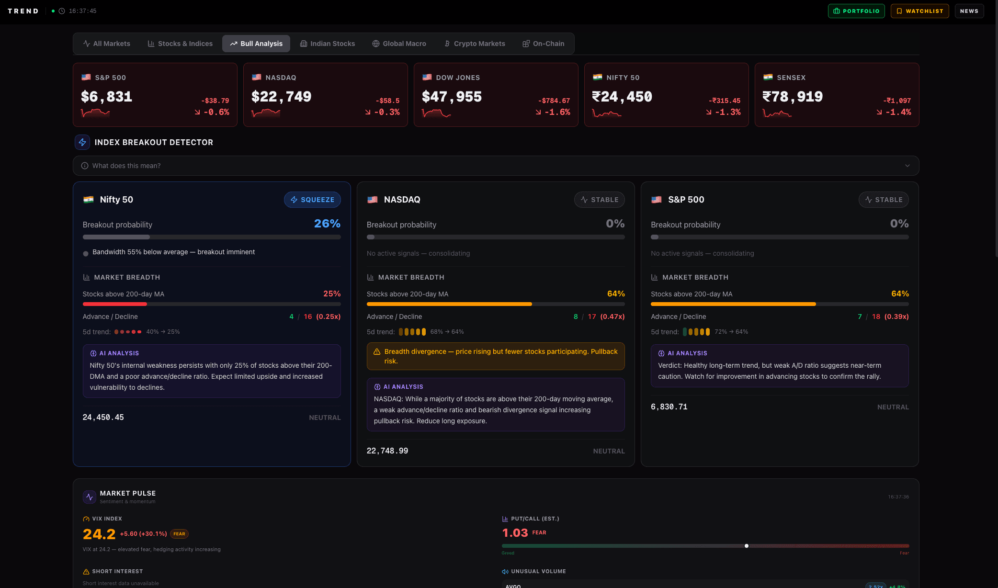Click the S&P 500 sparkline chart
This screenshot has height=588, width=998.
(x=95, y=113)
